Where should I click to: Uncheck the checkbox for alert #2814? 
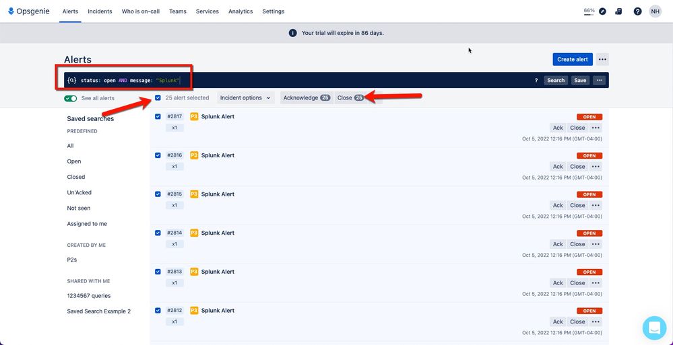pos(158,233)
